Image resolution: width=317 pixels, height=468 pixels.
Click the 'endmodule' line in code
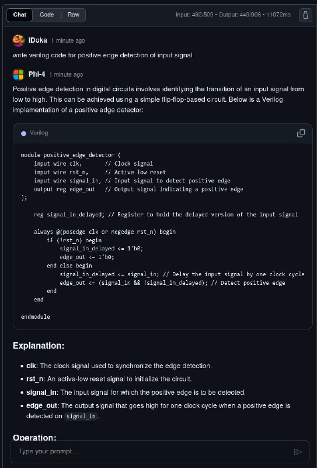36,317
